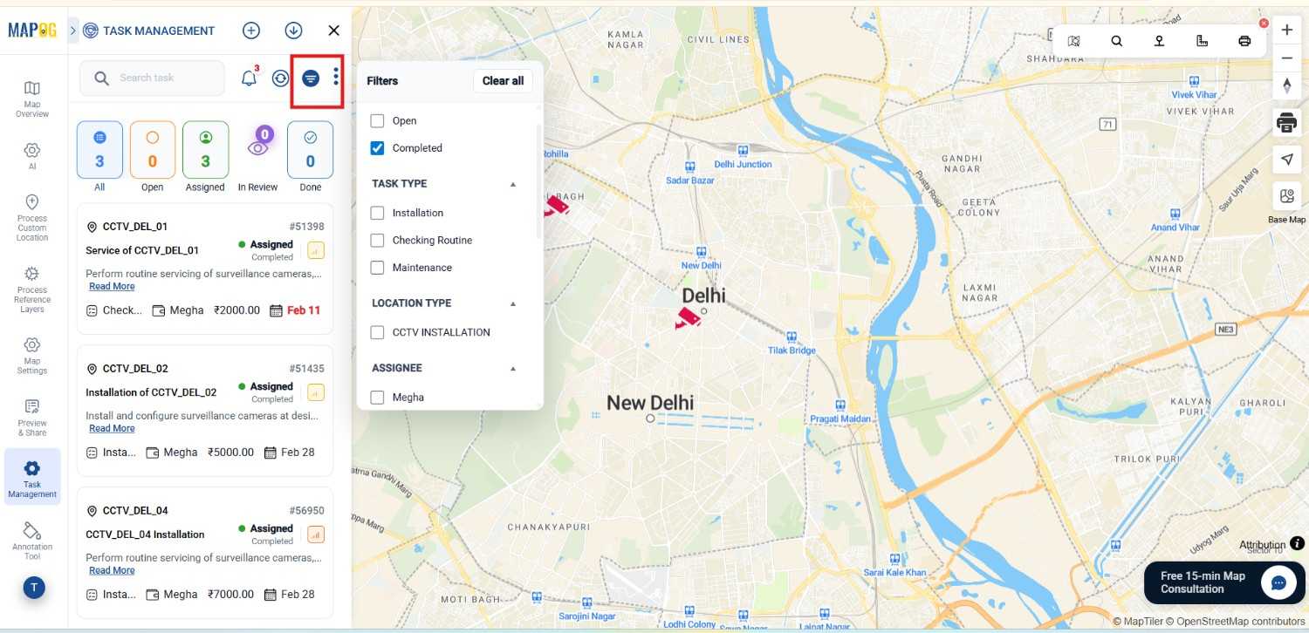The width and height of the screenshot is (1309, 633).
Task: Click Read More on the CCTV_DEL_02 task
Action: pyautogui.click(x=112, y=428)
